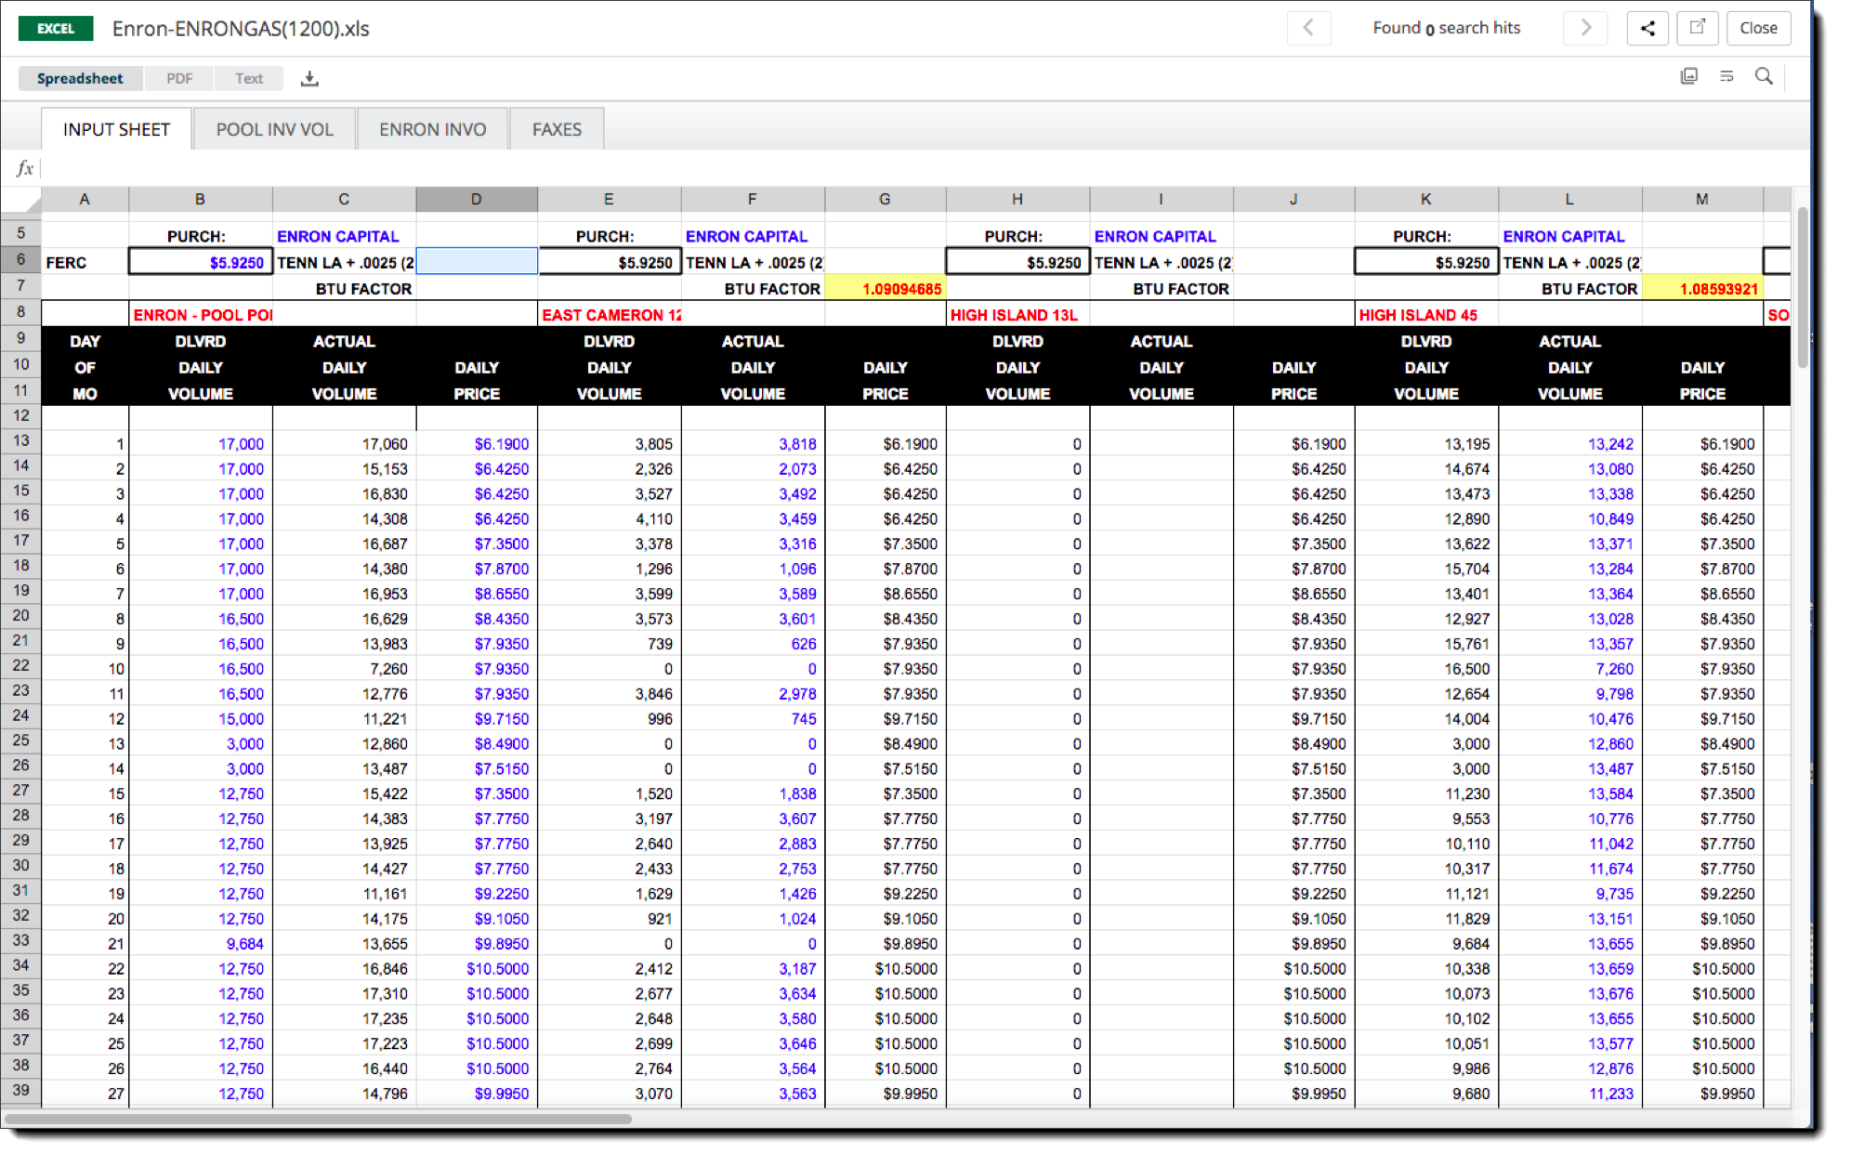Click $9.2250 price in column J

[x=1293, y=894]
